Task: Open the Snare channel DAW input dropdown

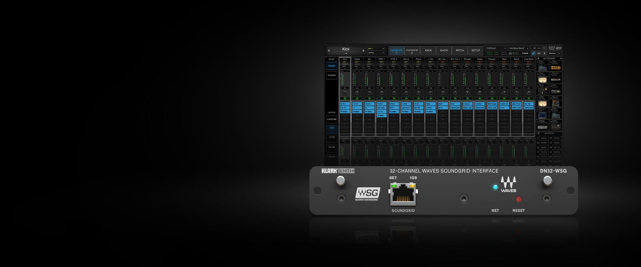Action: click(357, 67)
